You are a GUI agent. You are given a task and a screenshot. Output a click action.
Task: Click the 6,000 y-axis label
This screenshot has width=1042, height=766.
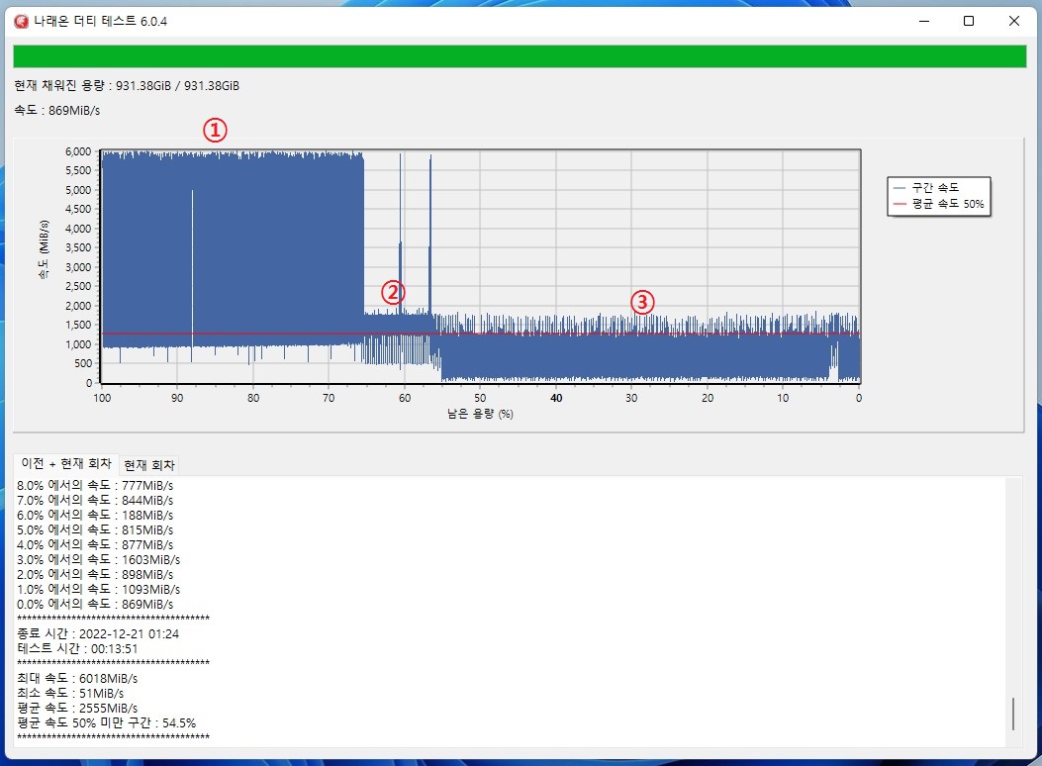[x=78, y=151]
